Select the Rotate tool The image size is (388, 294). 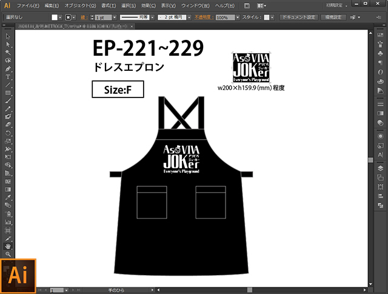tap(8, 133)
